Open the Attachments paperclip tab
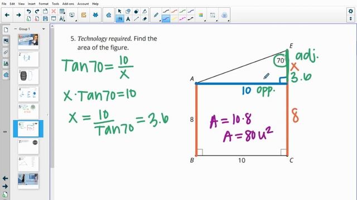Image resolution: width=357 pixels, height=200 pixels. 6,52
